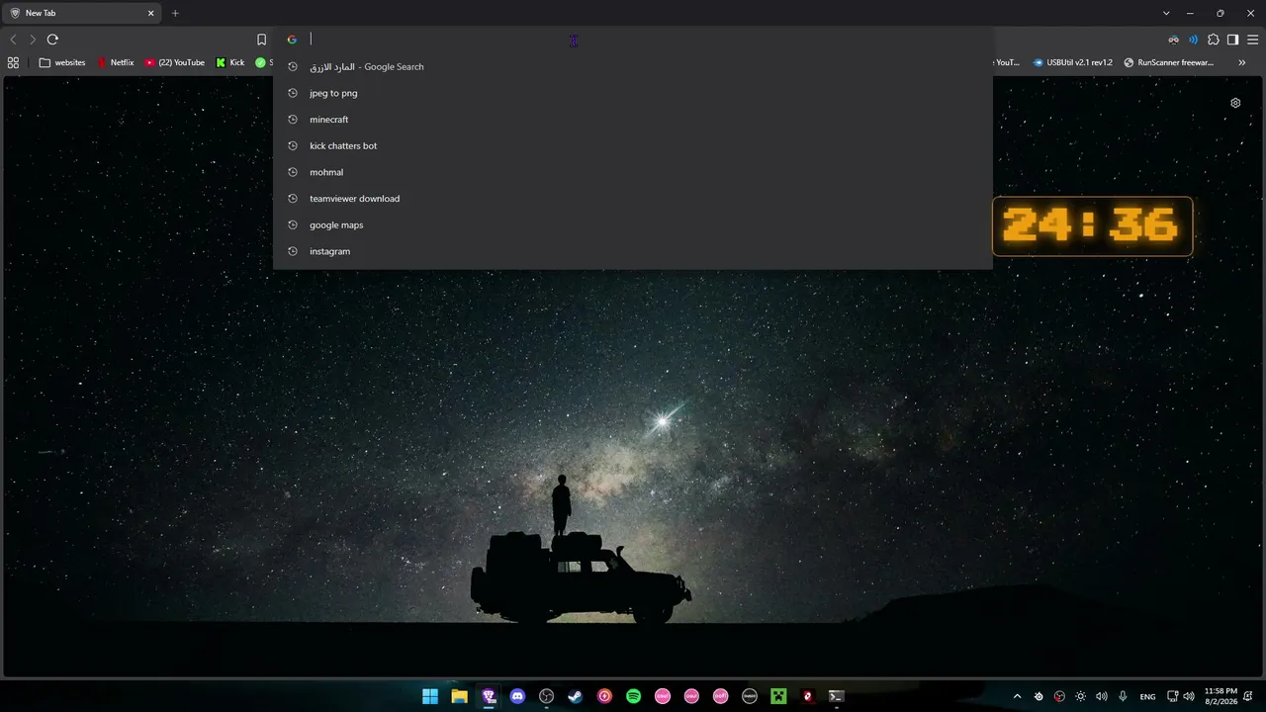Image resolution: width=1266 pixels, height=712 pixels.
Task: Click the browser back arrow
Action: click(x=13, y=40)
